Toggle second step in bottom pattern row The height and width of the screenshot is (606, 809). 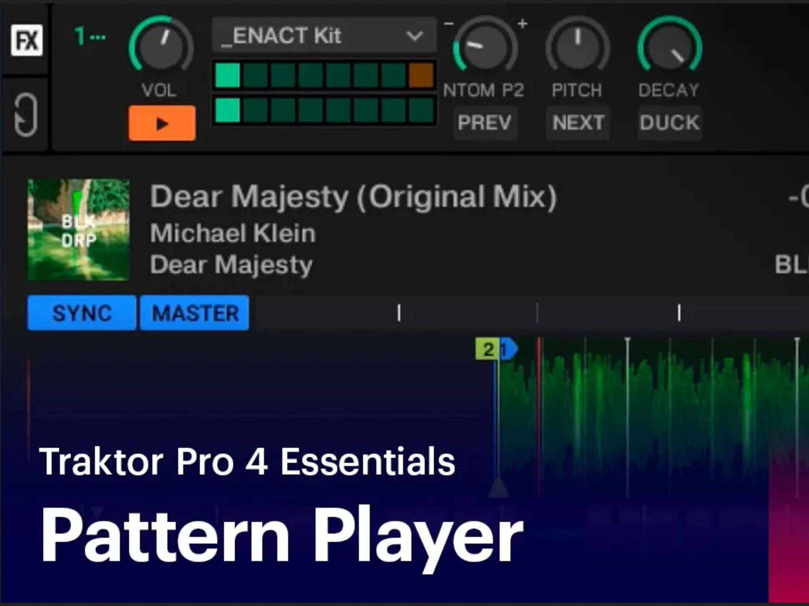(x=255, y=110)
